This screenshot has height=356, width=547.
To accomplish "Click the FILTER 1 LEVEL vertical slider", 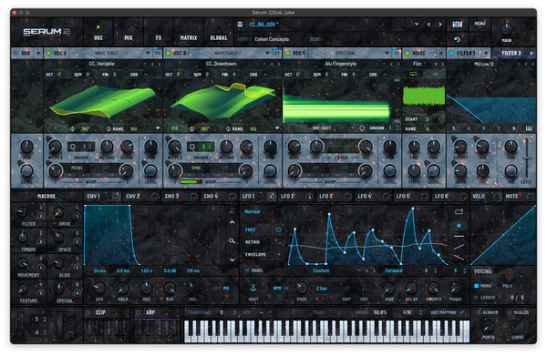I will [x=526, y=158].
